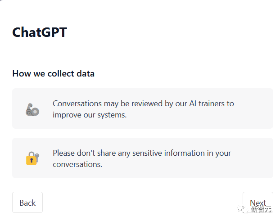Click the sensitive information warning card
This screenshot has height=221, width=280.
point(142,158)
